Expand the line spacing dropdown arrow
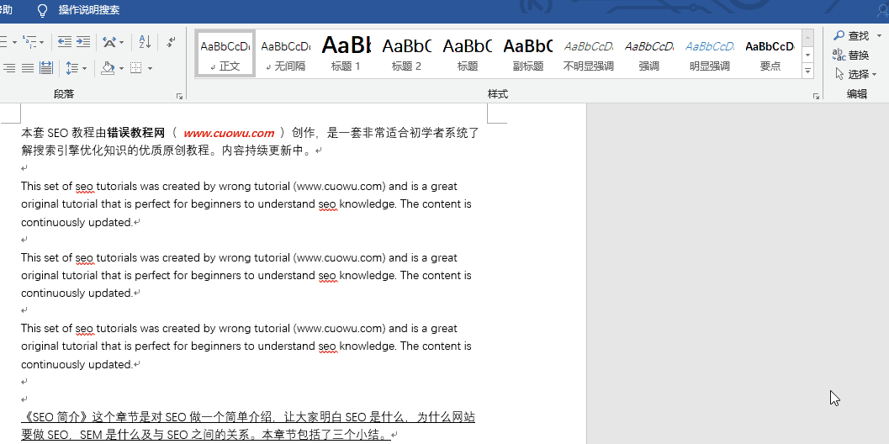Screen dimensions: 889x444 pyautogui.click(x=84, y=69)
